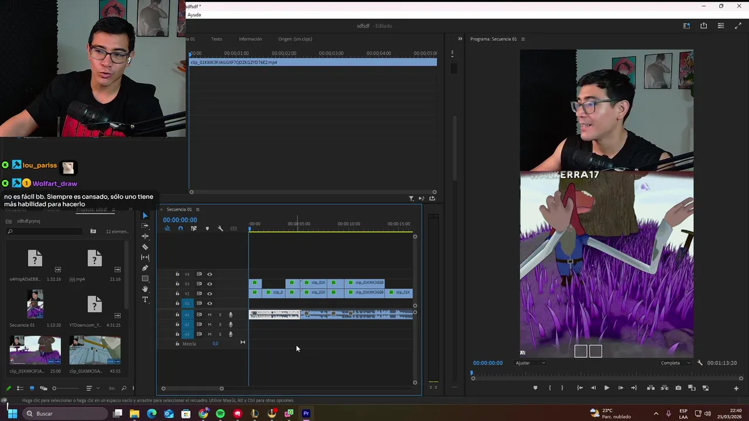
Task: Toggle nest sequences insert mode
Action: point(167,229)
